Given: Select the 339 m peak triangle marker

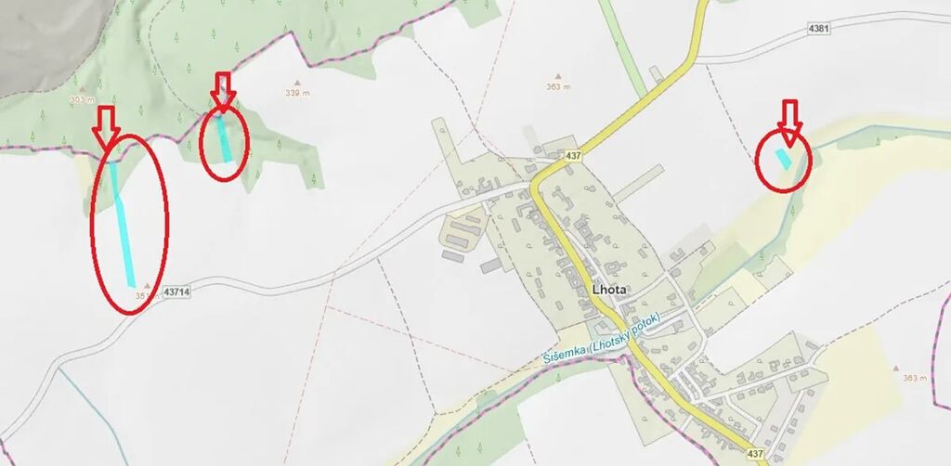Looking at the screenshot, I should coord(297,83).
